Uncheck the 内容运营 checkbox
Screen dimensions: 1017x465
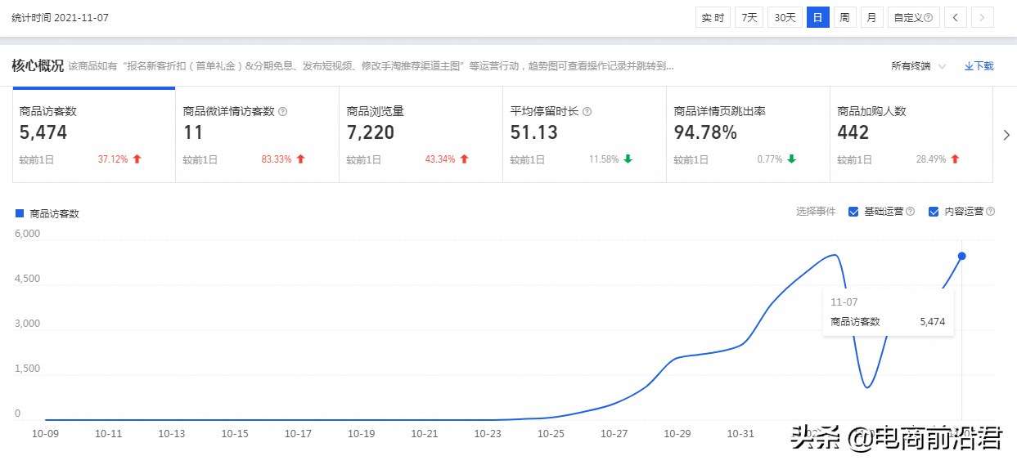tap(934, 212)
